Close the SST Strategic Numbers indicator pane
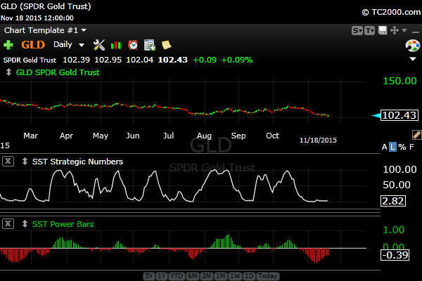Screen dimensions: 422x281 pyautogui.click(x=8, y=162)
